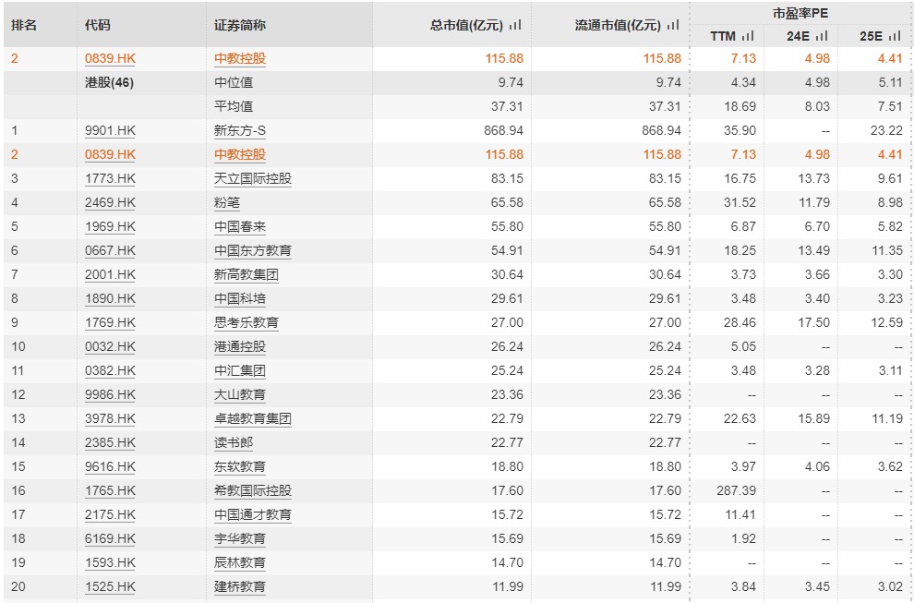
Task: Open the bar chart icon next to 24E
Action: [x=822, y=36]
